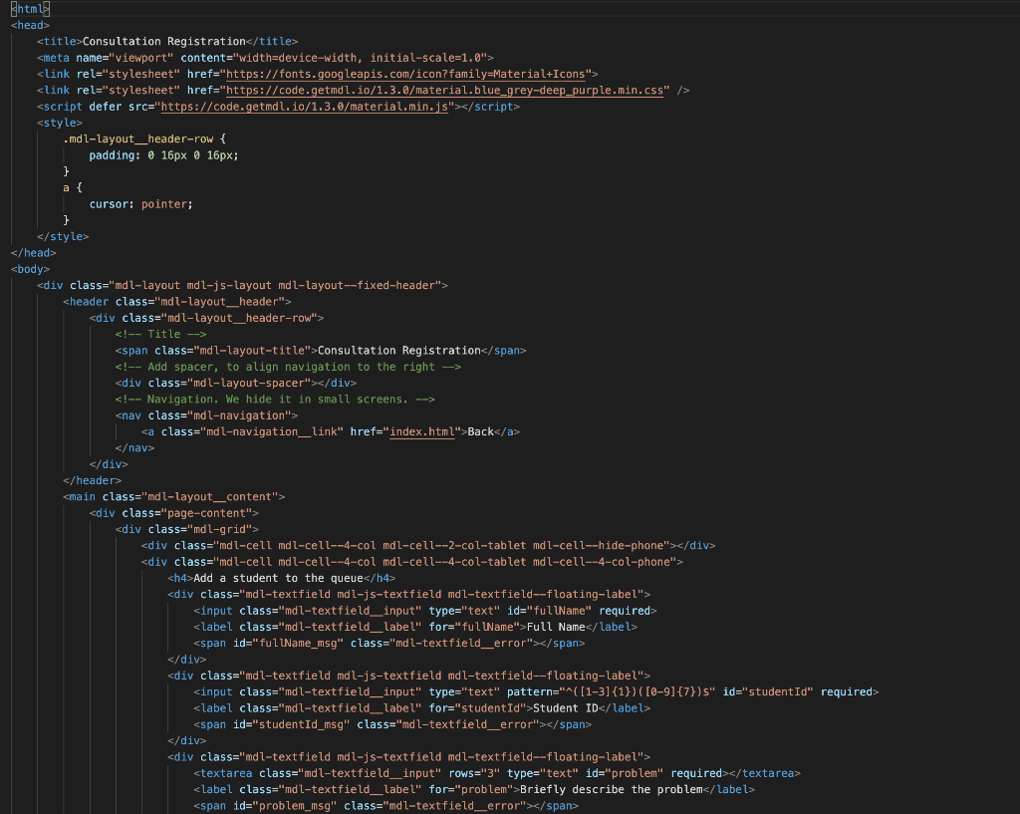The width and height of the screenshot is (1020, 814).
Task: Click the "Student ID" label text
Action: (x=566, y=708)
